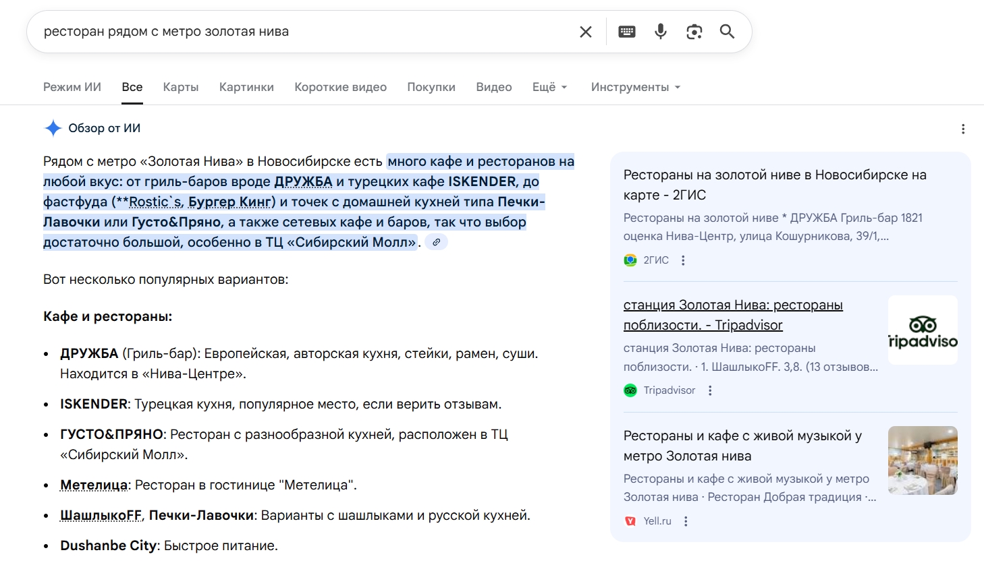Image resolution: width=984 pixels, height=567 pixels.
Task: Switch to the Картинки tab
Action: click(246, 87)
